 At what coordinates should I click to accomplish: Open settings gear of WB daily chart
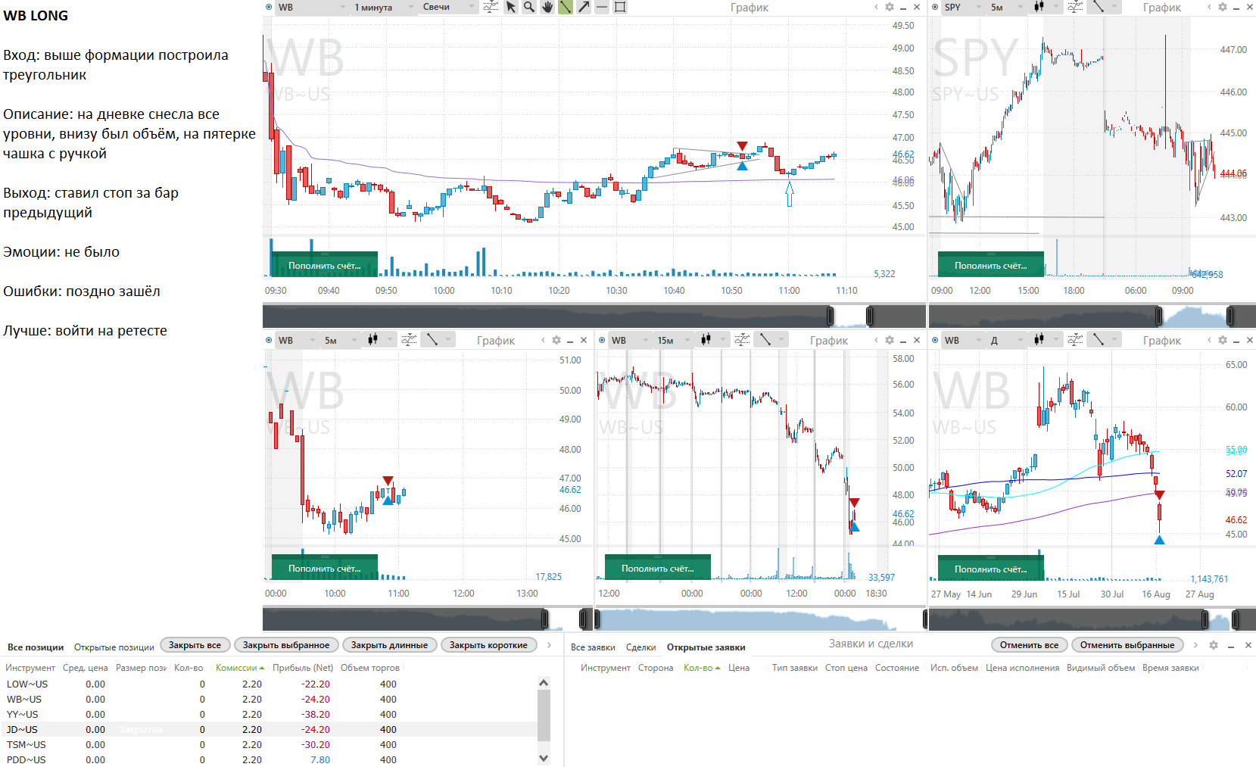(x=1223, y=340)
